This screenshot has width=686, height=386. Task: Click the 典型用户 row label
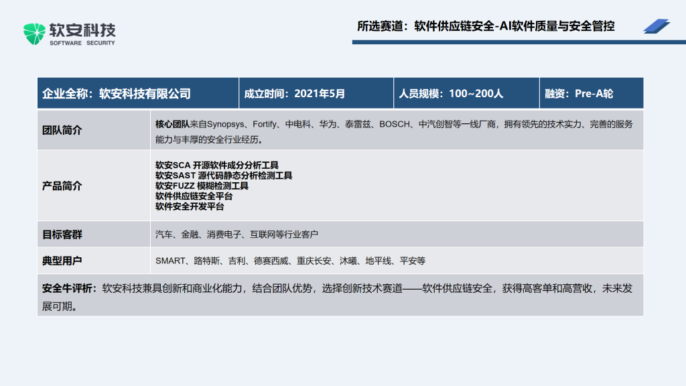point(62,261)
